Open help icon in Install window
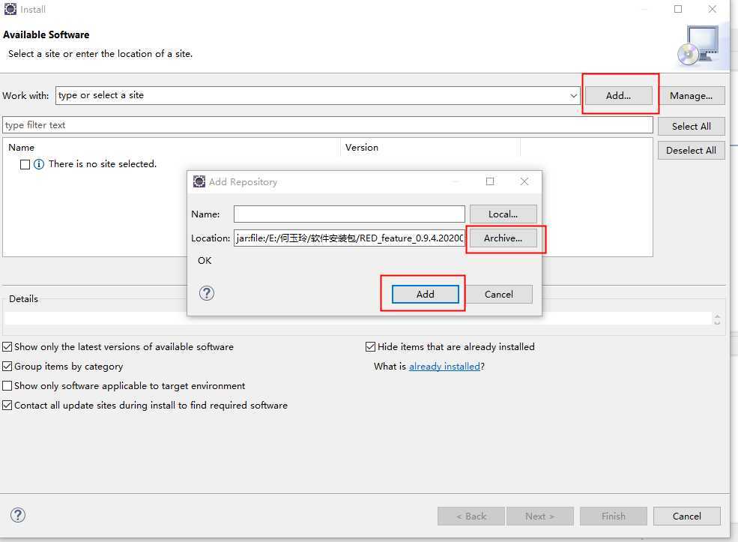738x542 pixels. coord(18,515)
